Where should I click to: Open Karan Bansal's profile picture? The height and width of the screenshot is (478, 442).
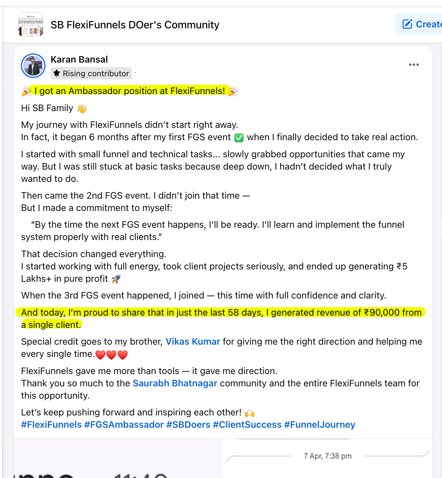[33, 66]
